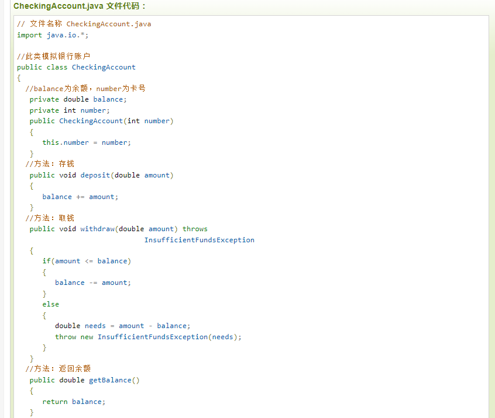This screenshot has width=495, height=418.
Task: Click the "throws" keyword after withdraw
Action: 195,229
